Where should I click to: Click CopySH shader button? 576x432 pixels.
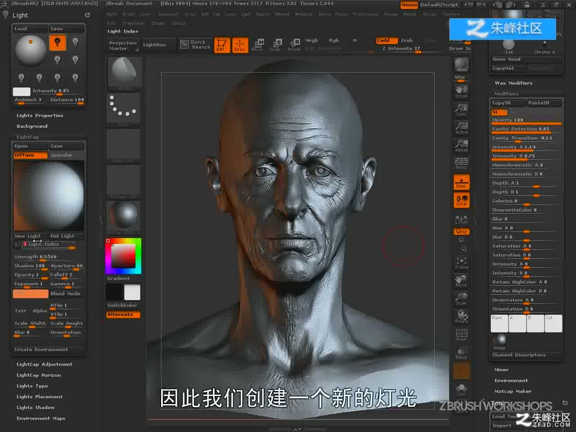click(x=508, y=103)
